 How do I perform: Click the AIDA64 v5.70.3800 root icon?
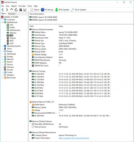pos(2,17)
